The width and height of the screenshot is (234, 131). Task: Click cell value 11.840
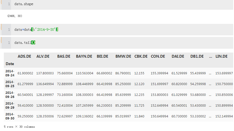pos(139,116)
